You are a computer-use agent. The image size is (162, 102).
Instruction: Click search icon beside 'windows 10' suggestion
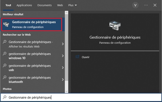pyautogui.click(x=5, y=54)
